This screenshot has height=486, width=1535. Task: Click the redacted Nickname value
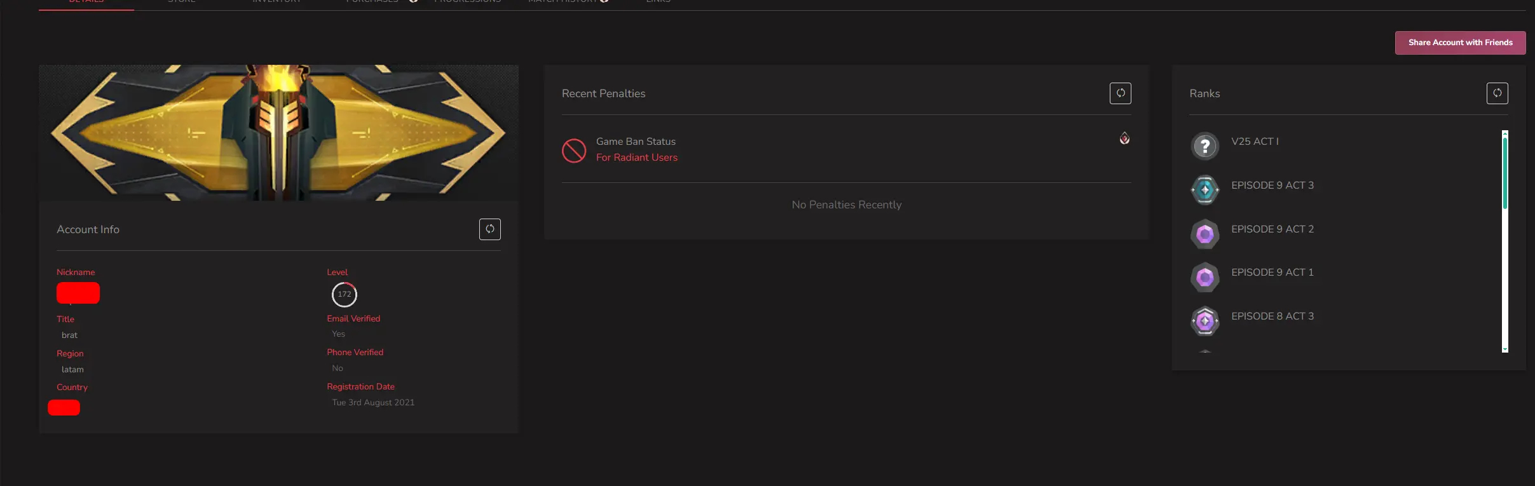click(x=78, y=293)
